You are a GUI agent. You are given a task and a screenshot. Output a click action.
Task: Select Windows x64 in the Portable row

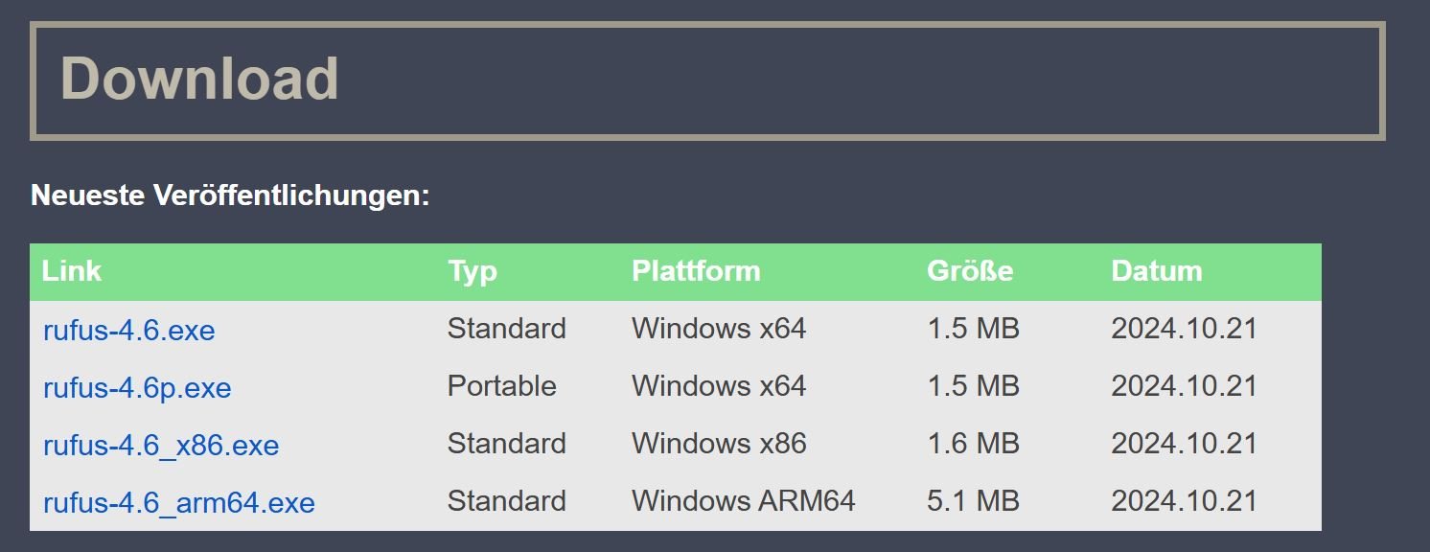point(719,386)
